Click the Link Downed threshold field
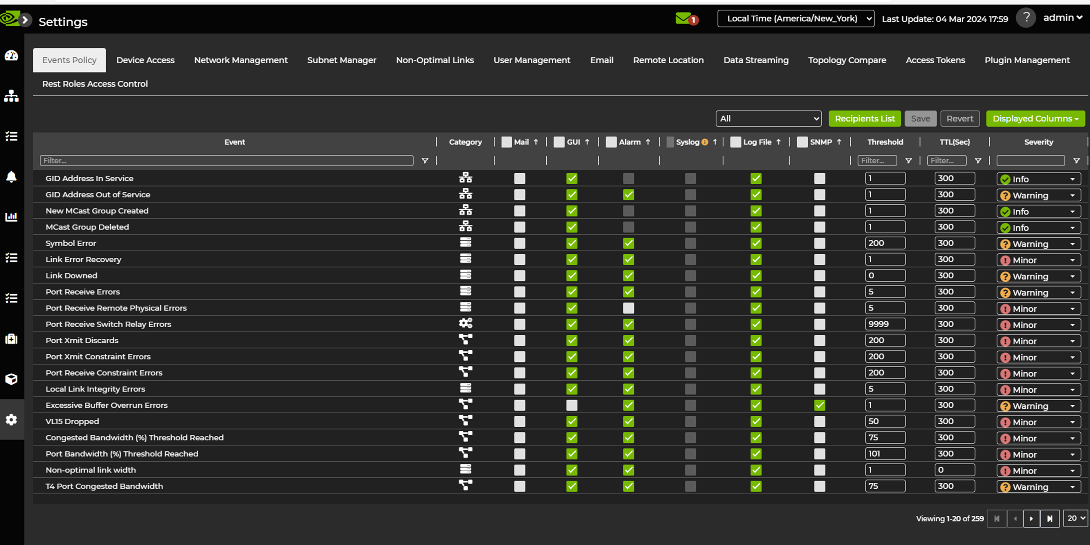This screenshot has width=1090, height=545. click(885, 276)
